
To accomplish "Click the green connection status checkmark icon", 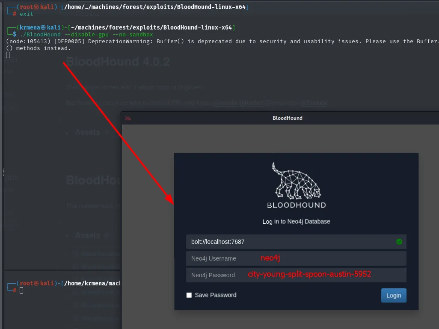I will point(399,242).
